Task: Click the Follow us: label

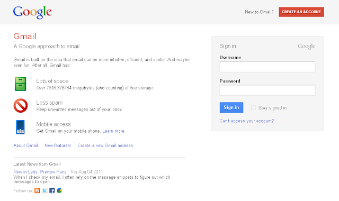Action: point(23,190)
